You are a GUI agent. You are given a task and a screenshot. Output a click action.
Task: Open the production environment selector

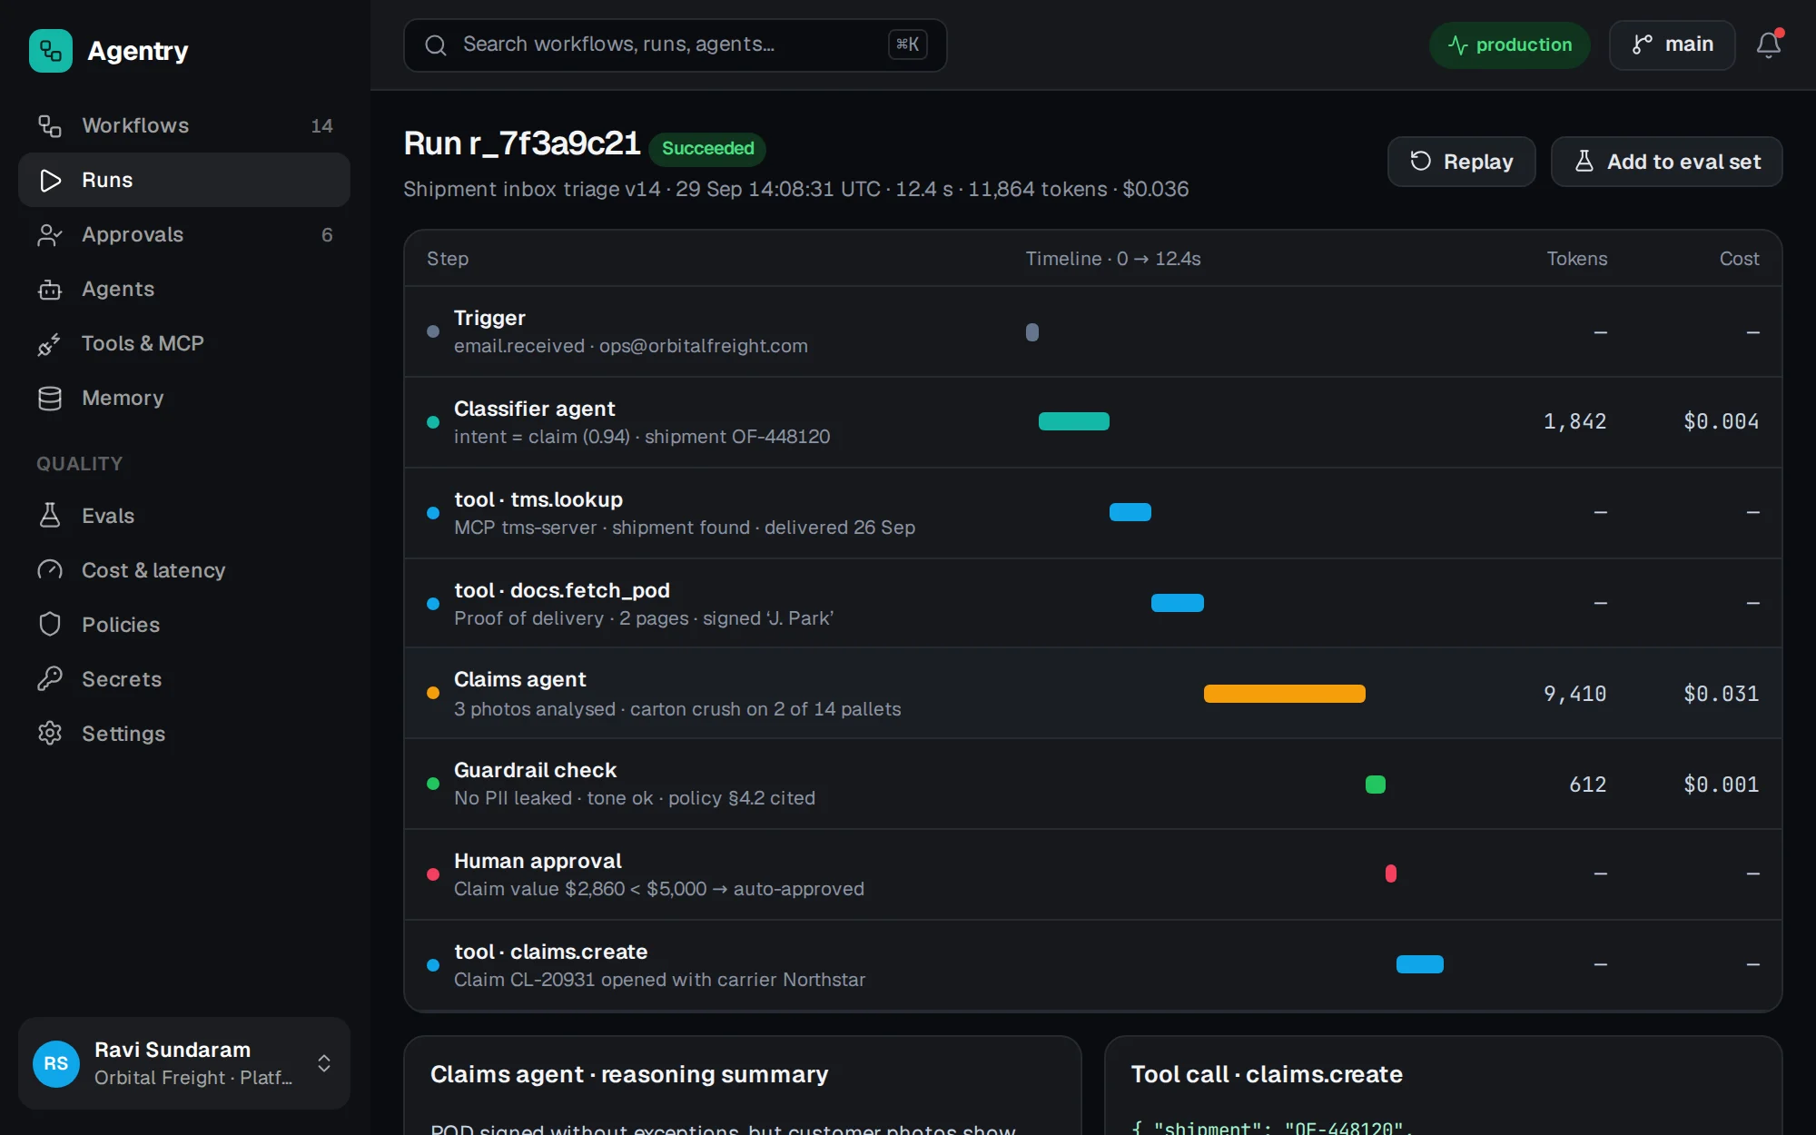[1510, 44]
